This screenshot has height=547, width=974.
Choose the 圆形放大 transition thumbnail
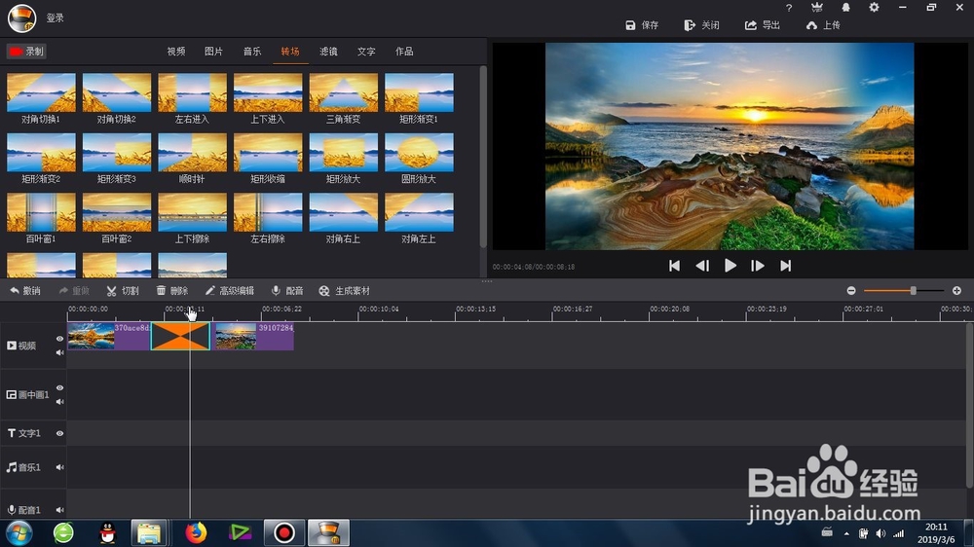(419, 152)
